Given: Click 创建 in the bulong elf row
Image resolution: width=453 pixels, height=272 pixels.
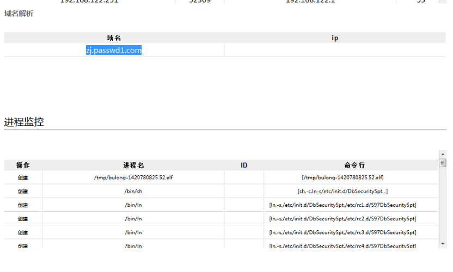Looking at the screenshot, I should pos(23,178).
